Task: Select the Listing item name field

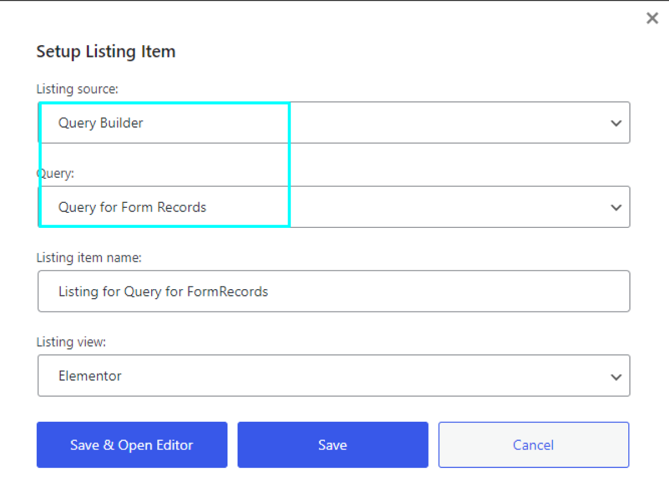Action: (x=334, y=291)
